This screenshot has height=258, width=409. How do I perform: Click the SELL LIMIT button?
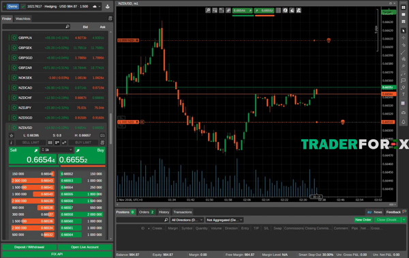pos(31,143)
